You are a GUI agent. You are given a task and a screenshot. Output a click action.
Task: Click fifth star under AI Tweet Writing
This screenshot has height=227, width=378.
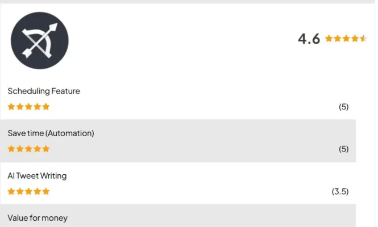click(x=46, y=192)
